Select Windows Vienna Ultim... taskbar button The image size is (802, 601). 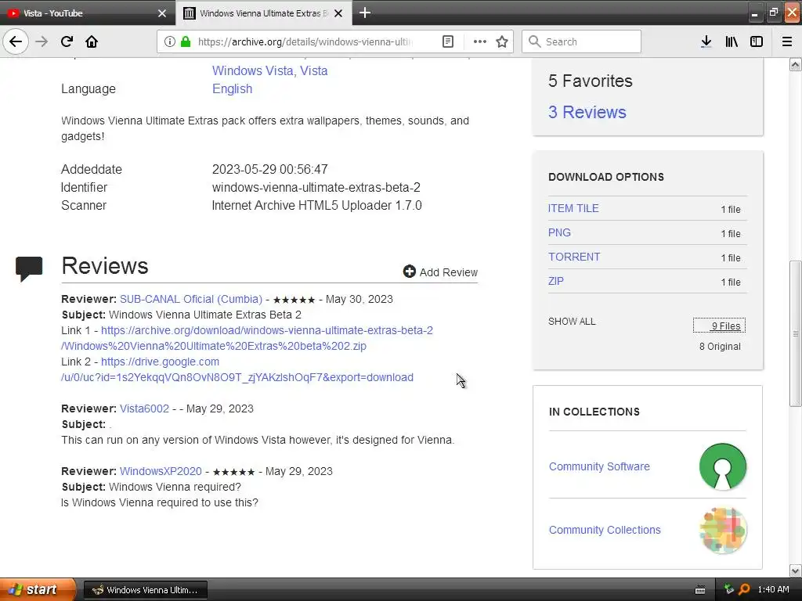(145, 590)
